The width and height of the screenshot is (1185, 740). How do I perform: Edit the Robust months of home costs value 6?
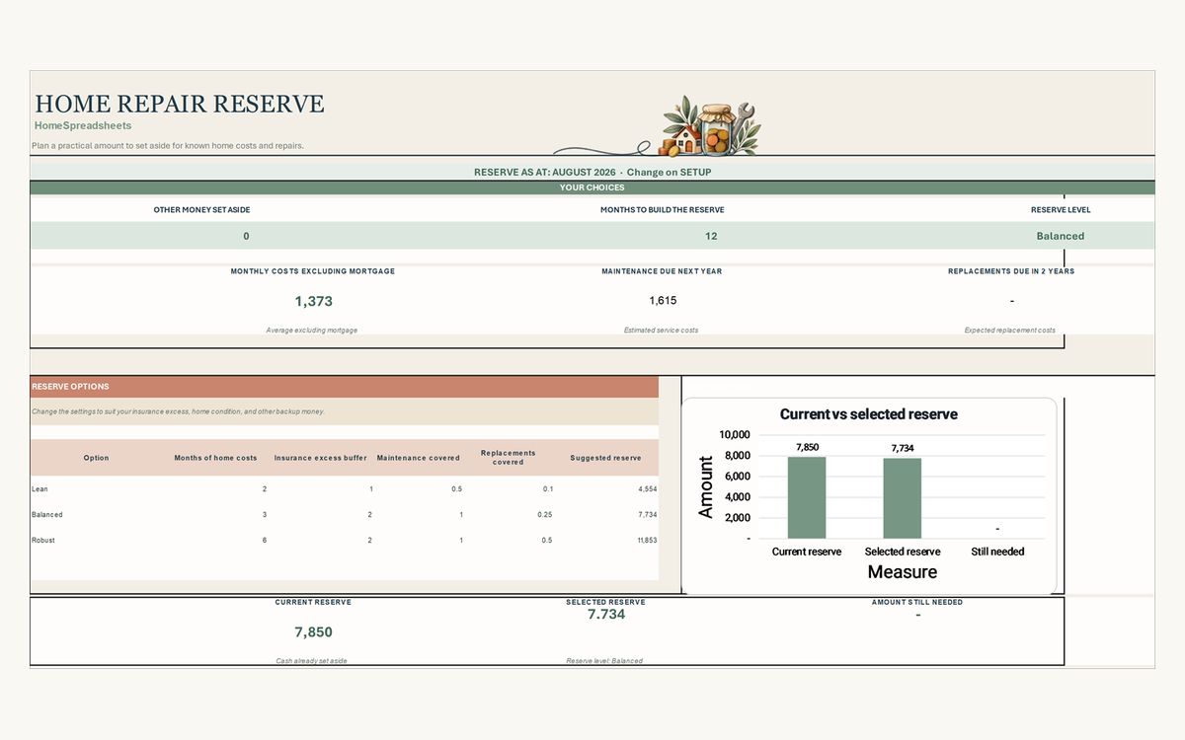[264, 541]
